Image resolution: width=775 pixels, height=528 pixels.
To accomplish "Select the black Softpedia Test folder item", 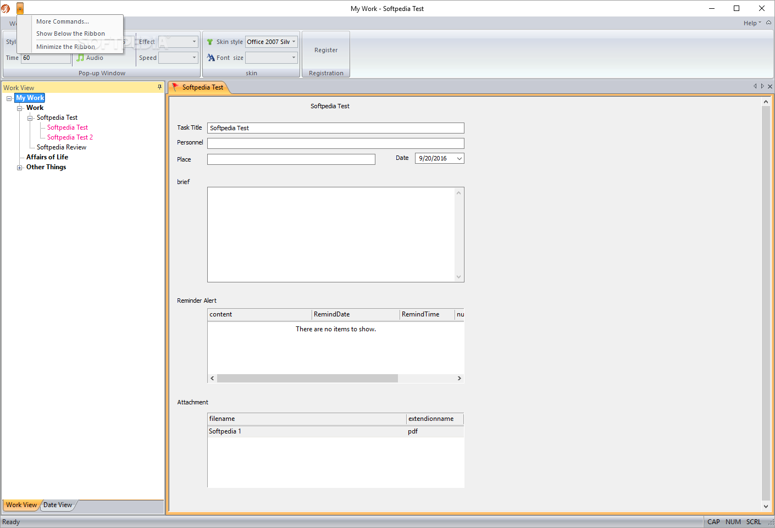I will click(57, 118).
